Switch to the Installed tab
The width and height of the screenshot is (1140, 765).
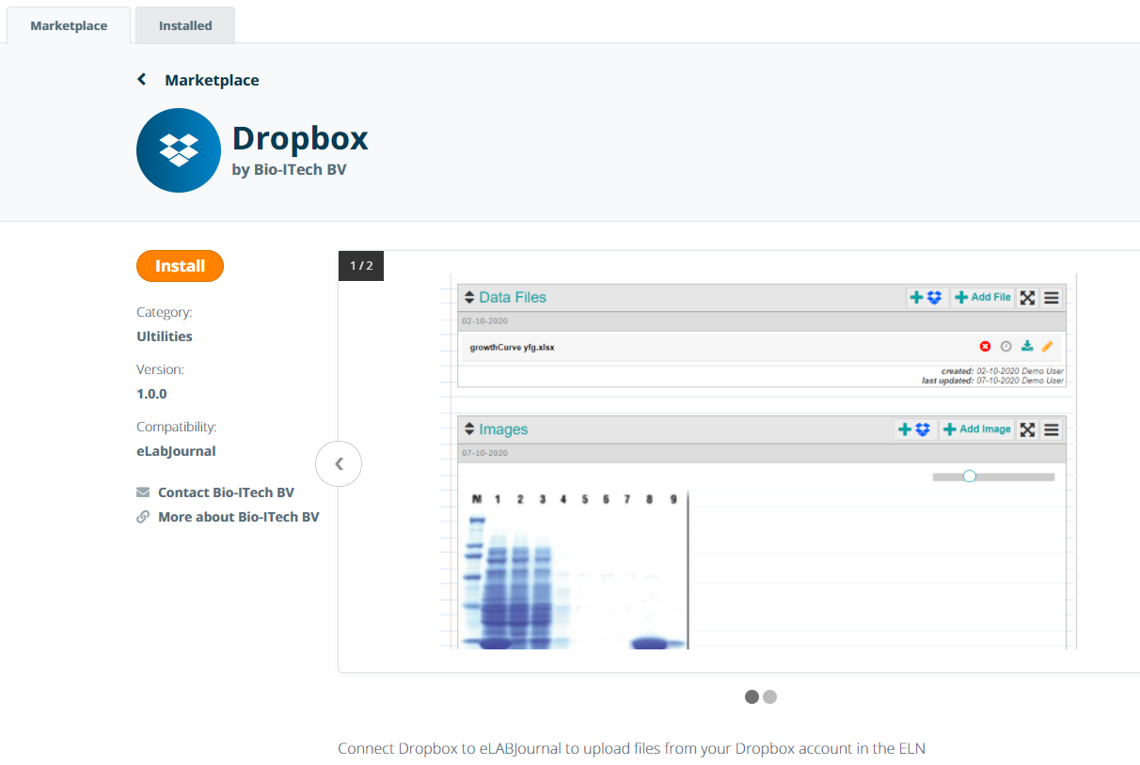point(185,25)
